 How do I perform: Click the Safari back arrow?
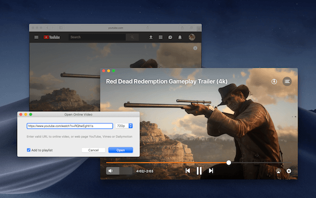48,28
